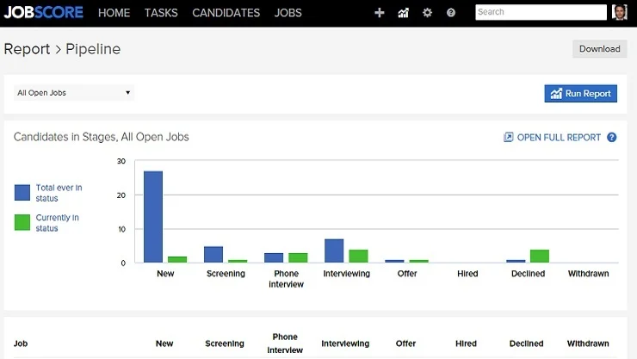
Task: Focus the Search input field
Action: coord(540,12)
